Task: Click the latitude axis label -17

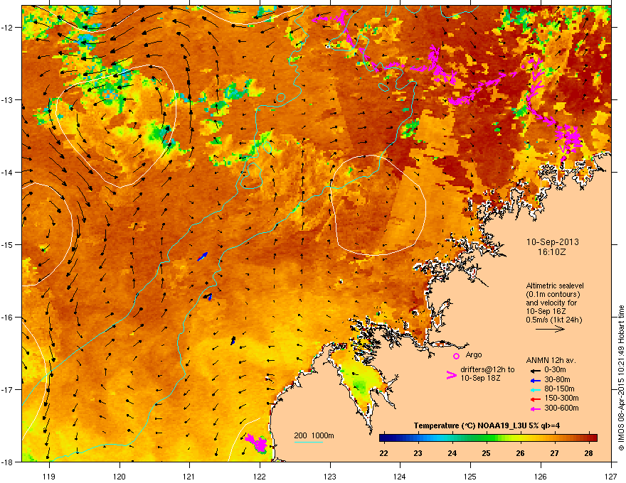Action: coord(7,389)
